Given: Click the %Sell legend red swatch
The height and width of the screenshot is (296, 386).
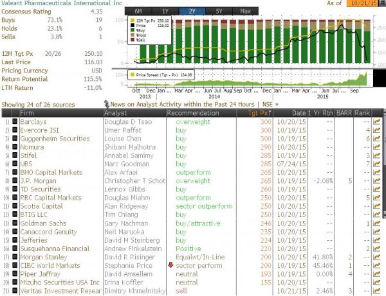Looking at the screenshot, I should point(133,40).
